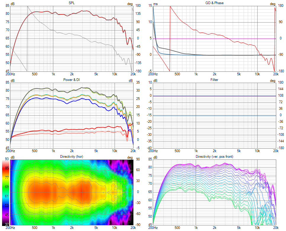
Task: Click the 5k label under the Power & DI chart
Action: click(96, 151)
